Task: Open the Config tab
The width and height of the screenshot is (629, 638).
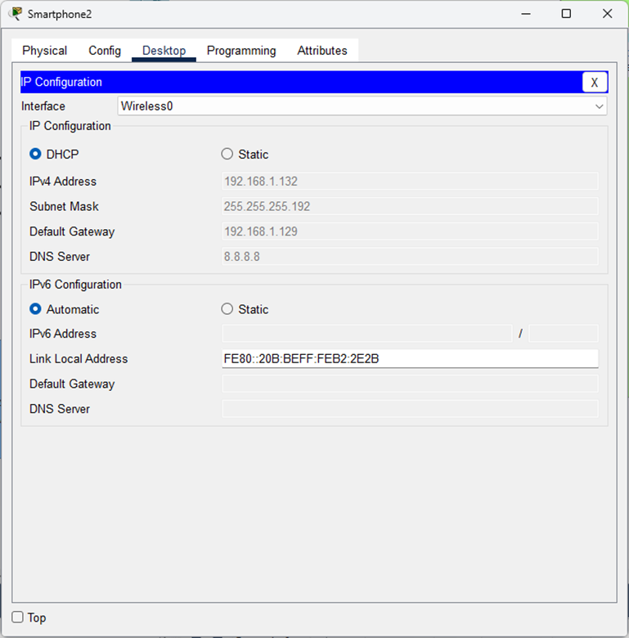Action: (x=105, y=51)
